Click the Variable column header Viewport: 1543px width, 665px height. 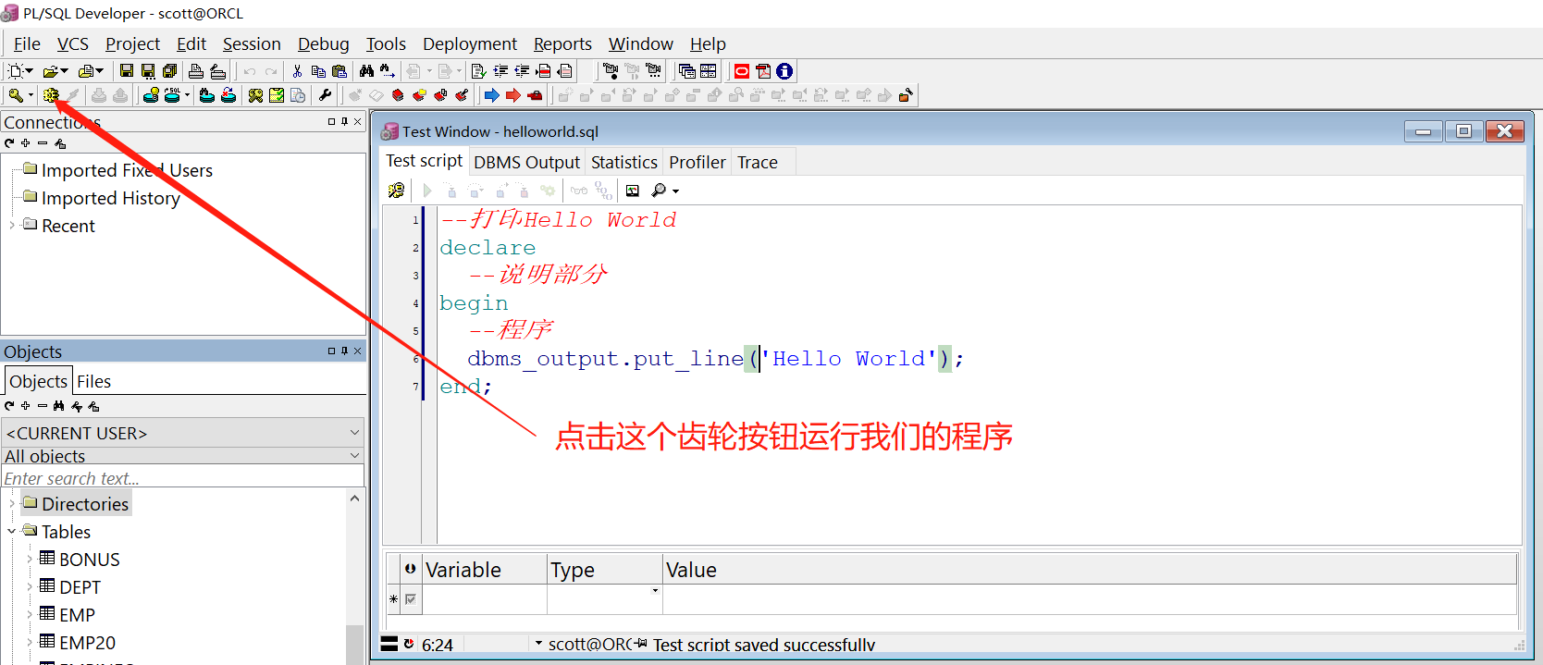(x=485, y=570)
